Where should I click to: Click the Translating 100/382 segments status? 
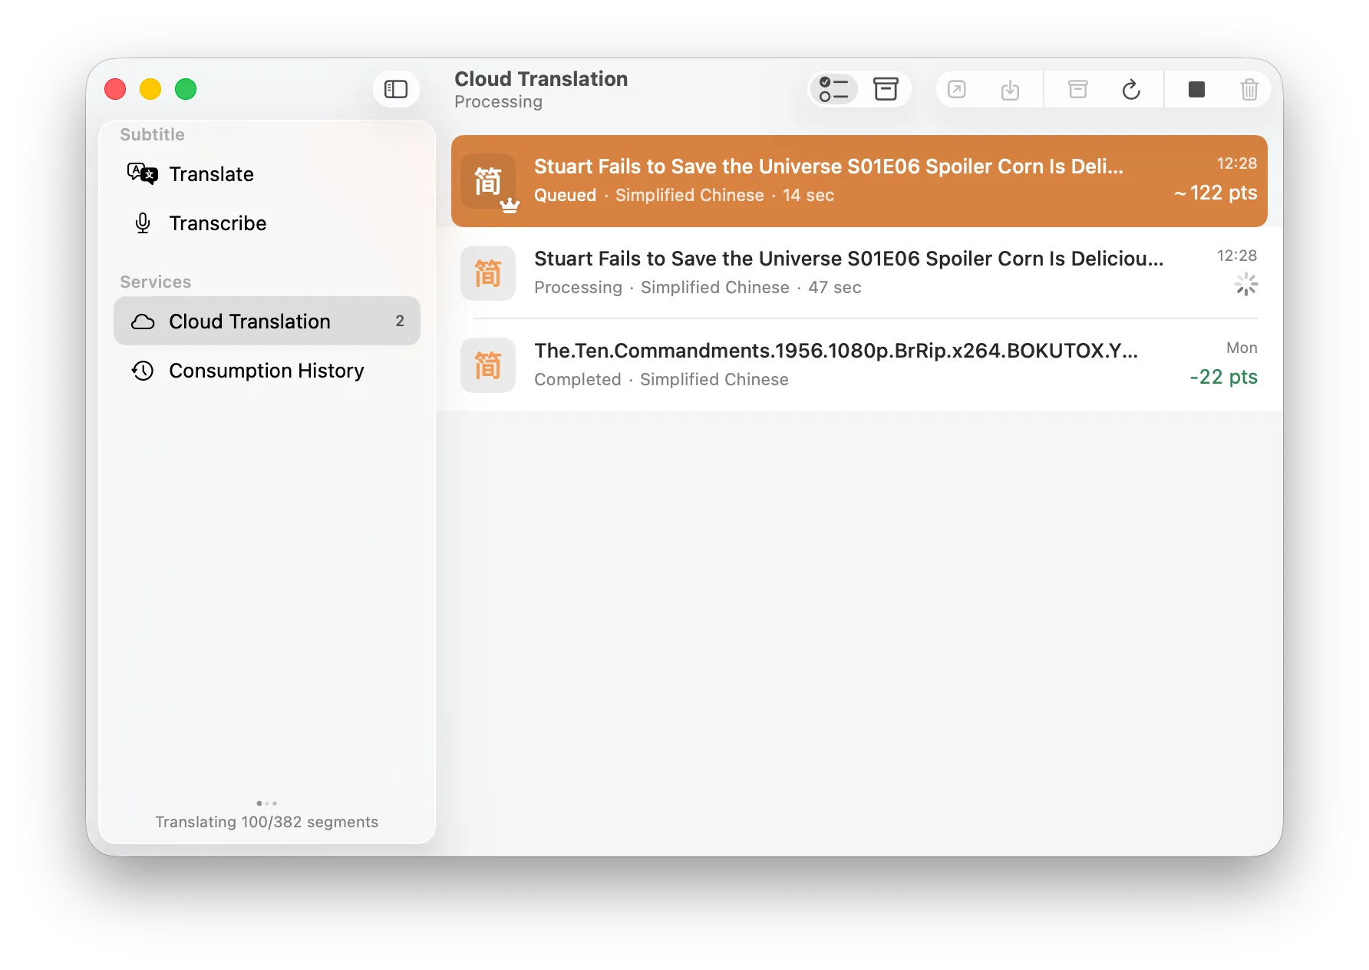tap(267, 822)
